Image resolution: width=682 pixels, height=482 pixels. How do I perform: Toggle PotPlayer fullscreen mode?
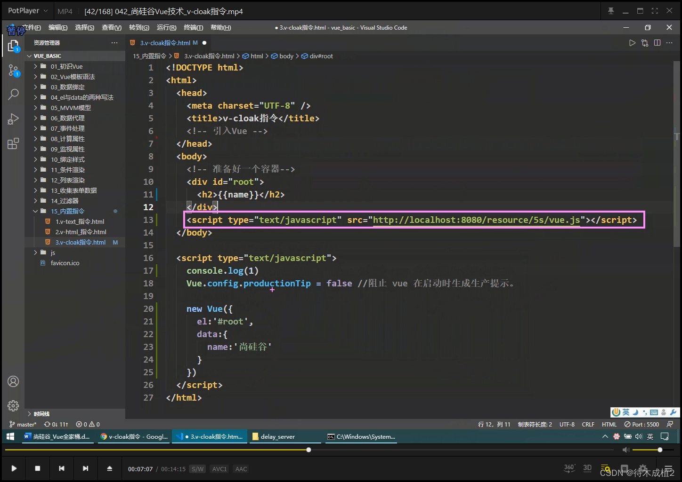click(655, 11)
